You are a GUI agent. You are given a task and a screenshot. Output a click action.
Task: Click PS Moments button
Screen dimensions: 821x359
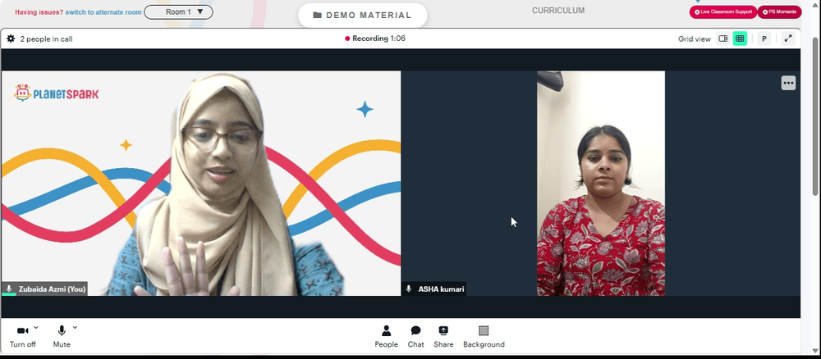pos(780,12)
